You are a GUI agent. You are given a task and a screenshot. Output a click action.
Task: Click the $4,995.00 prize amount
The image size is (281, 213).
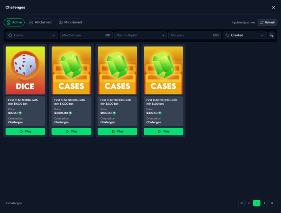tap(61, 113)
